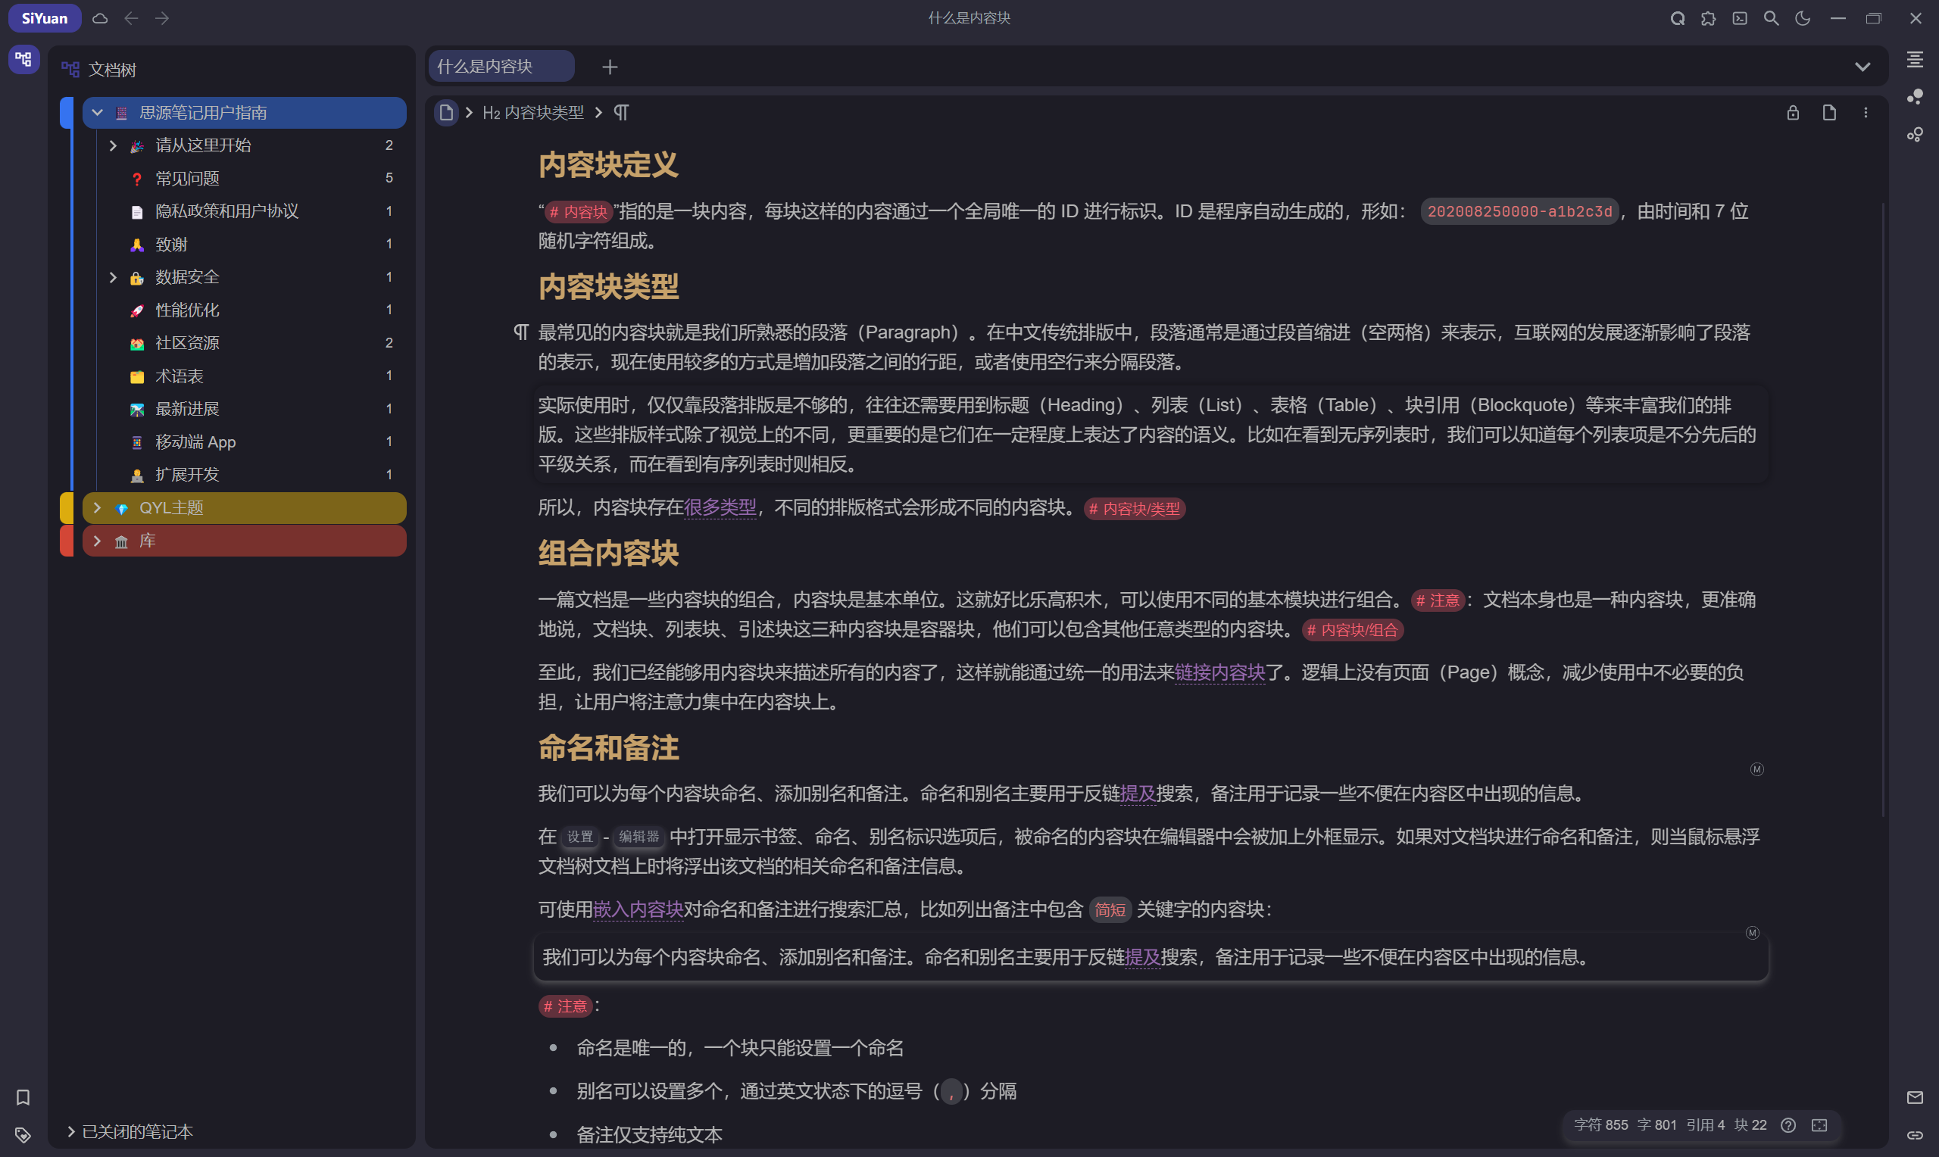Open the tag panel icon at bottom left
Screen dimensions: 1939x1157
[x=23, y=1135]
